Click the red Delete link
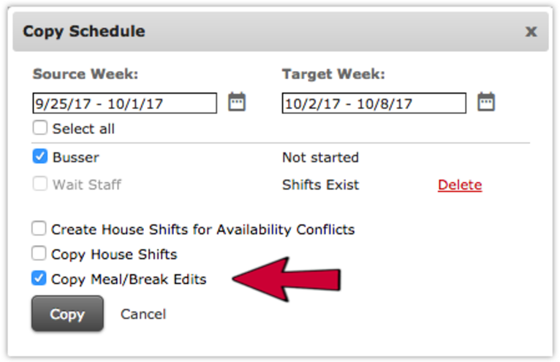This screenshot has height=362, width=560. coord(460,185)
